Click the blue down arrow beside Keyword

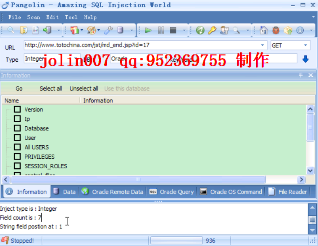click(x=305, y=59)
